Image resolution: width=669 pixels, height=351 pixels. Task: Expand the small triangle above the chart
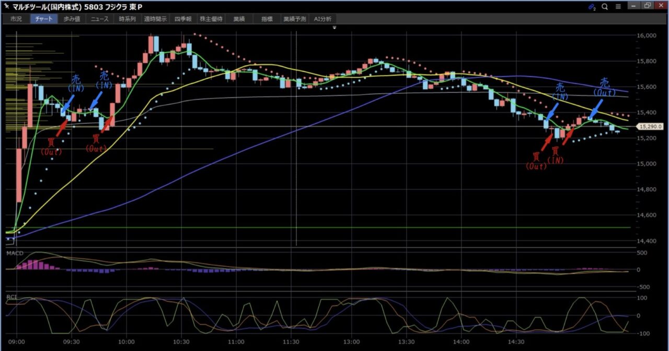click(x=334, y=27)
